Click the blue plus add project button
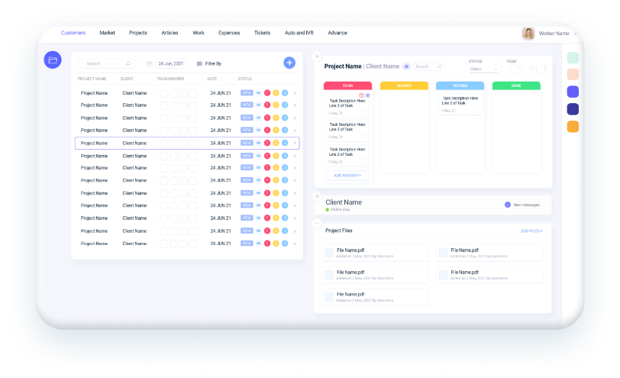This screenshot has height=378, width=620. tap(289, 63)
